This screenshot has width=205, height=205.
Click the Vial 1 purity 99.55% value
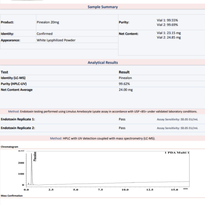pos(167,20)
